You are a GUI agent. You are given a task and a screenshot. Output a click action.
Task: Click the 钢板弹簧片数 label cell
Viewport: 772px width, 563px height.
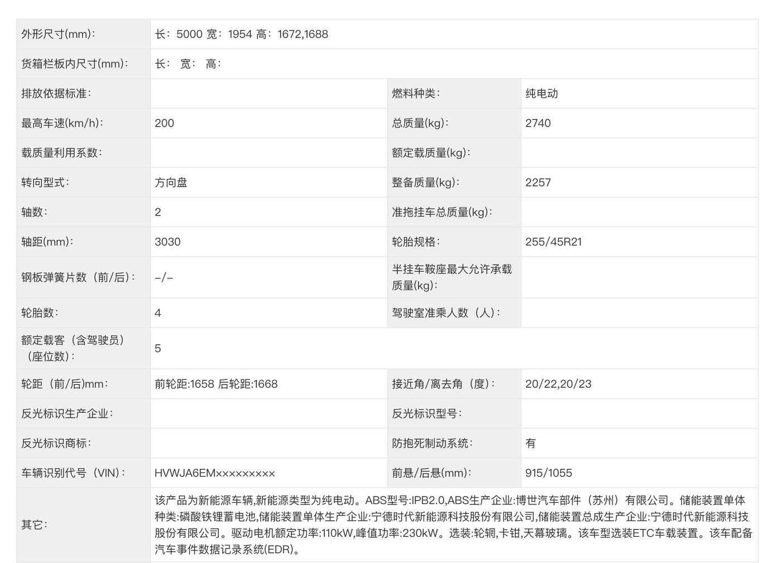78,277
